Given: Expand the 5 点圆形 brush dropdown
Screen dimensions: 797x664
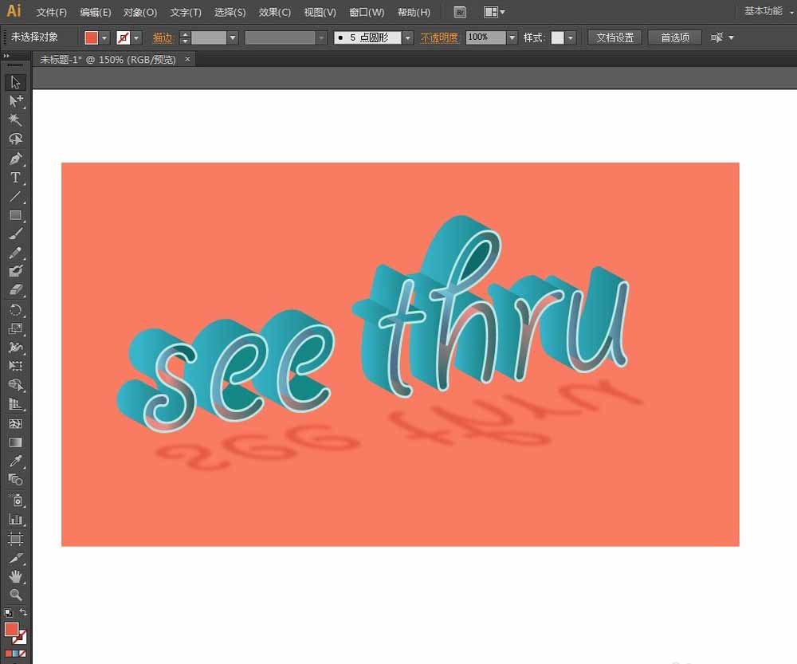Looking at the screenshot, I should tap(407, 37).
